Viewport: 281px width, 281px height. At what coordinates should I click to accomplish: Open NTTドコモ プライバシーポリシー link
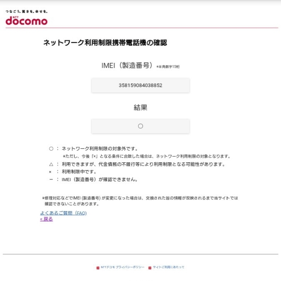coord(122,267)
